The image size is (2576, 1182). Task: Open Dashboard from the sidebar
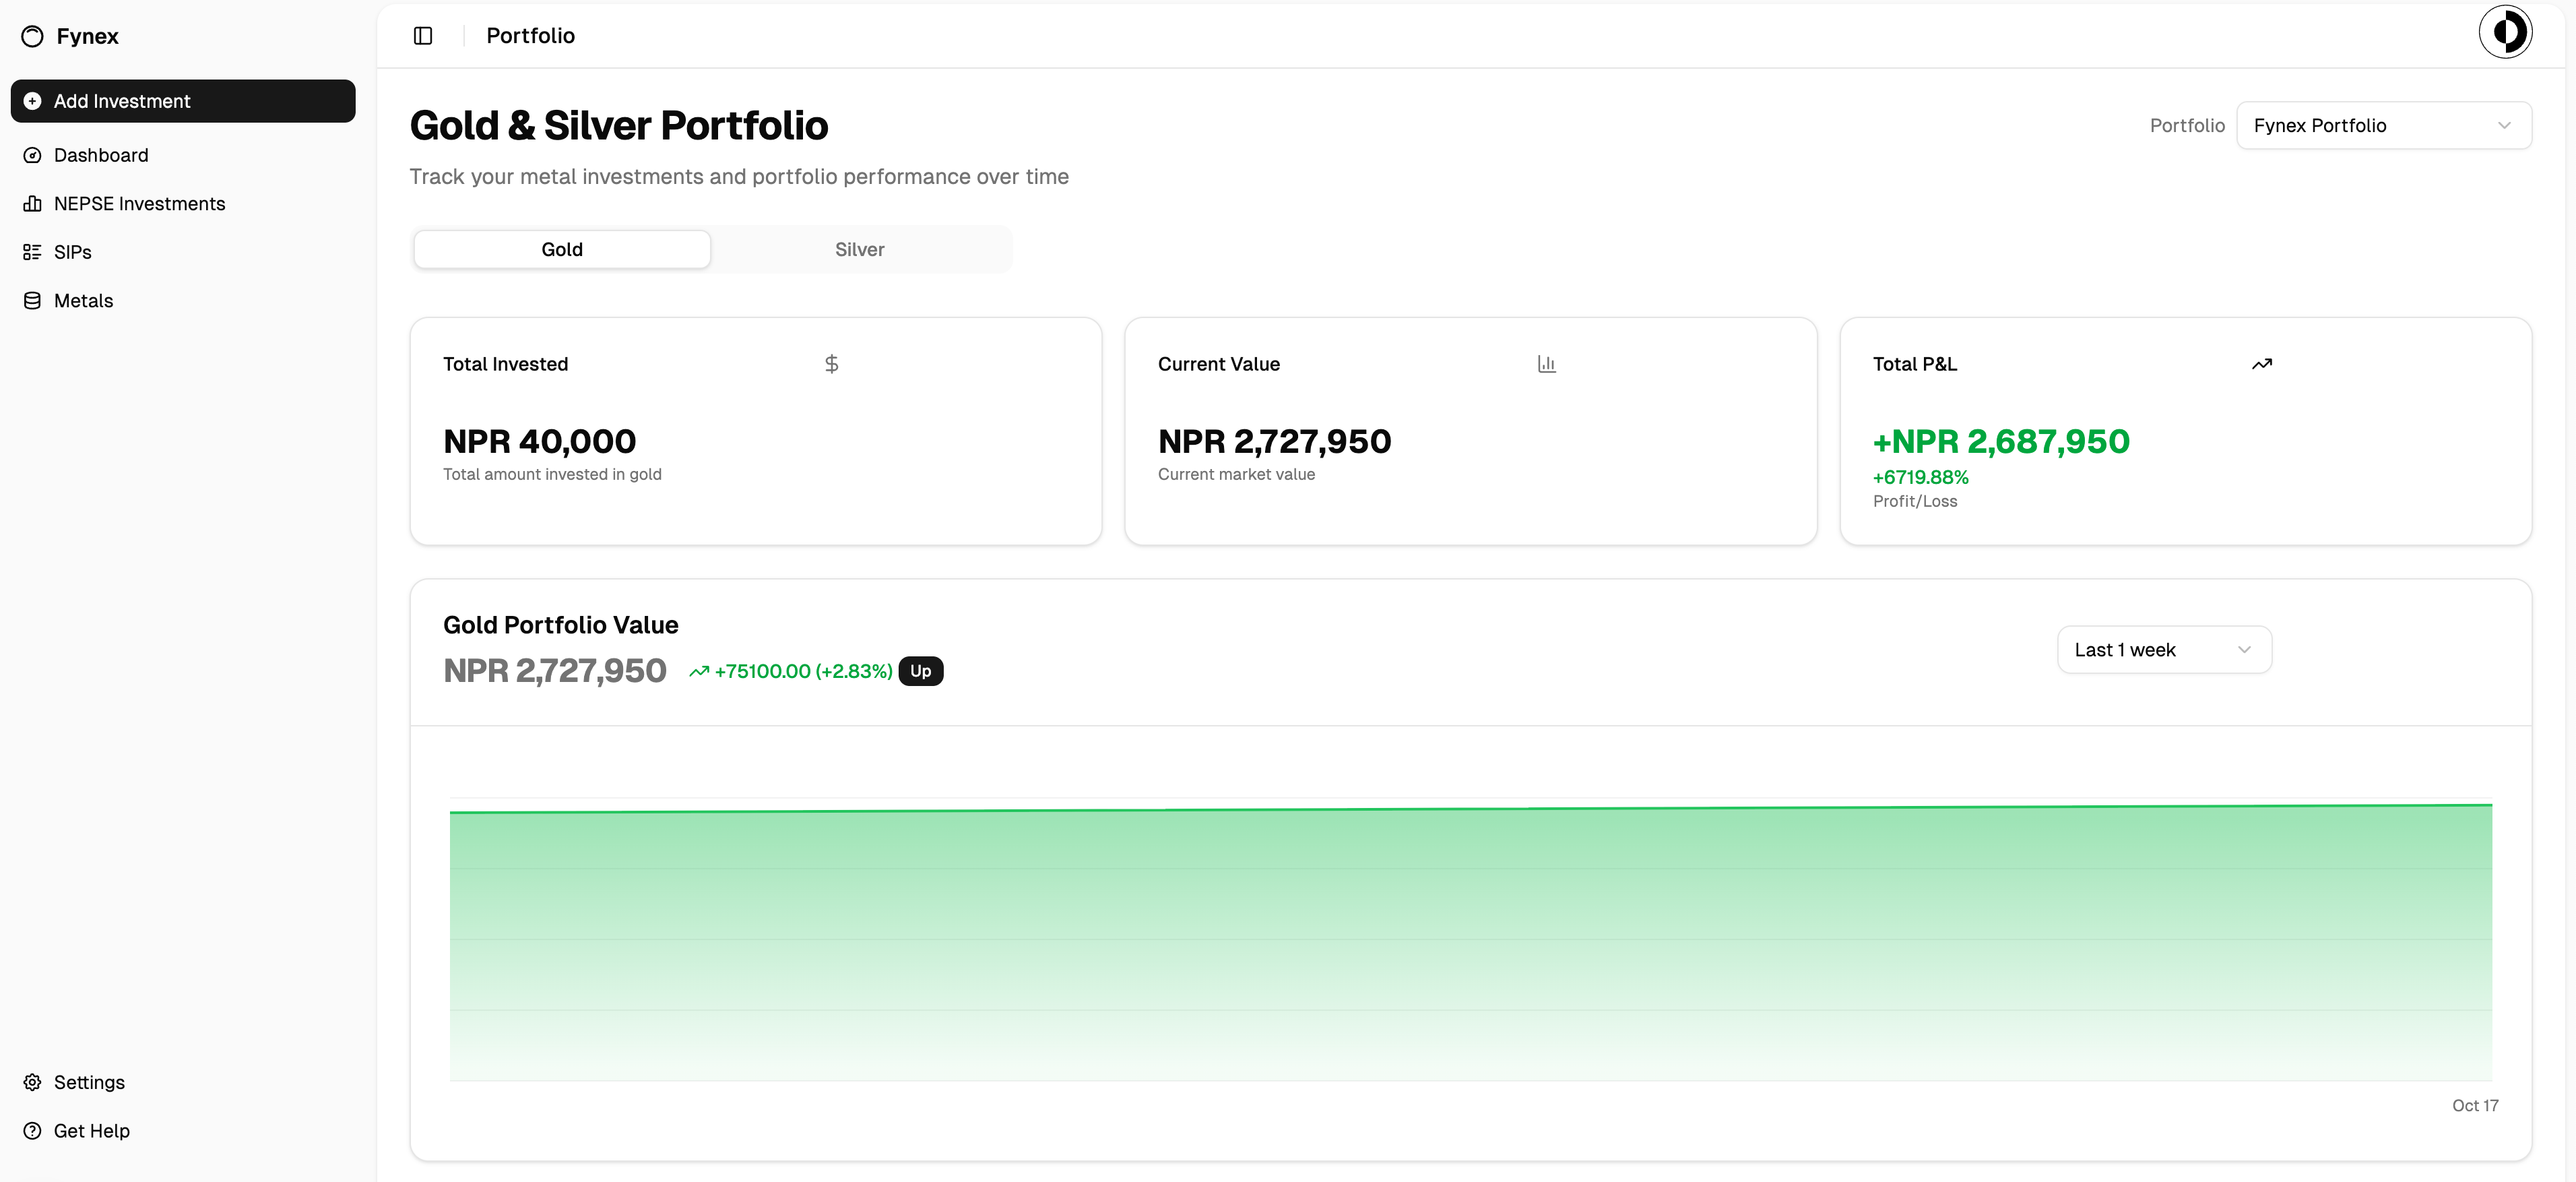[101, 155]
